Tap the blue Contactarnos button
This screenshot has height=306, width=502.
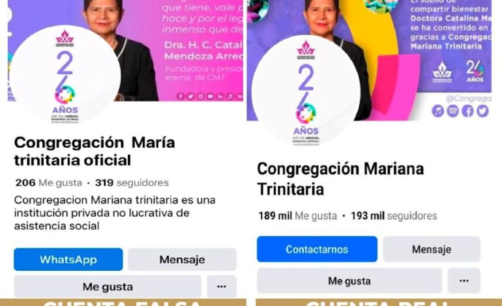point(317,249)
